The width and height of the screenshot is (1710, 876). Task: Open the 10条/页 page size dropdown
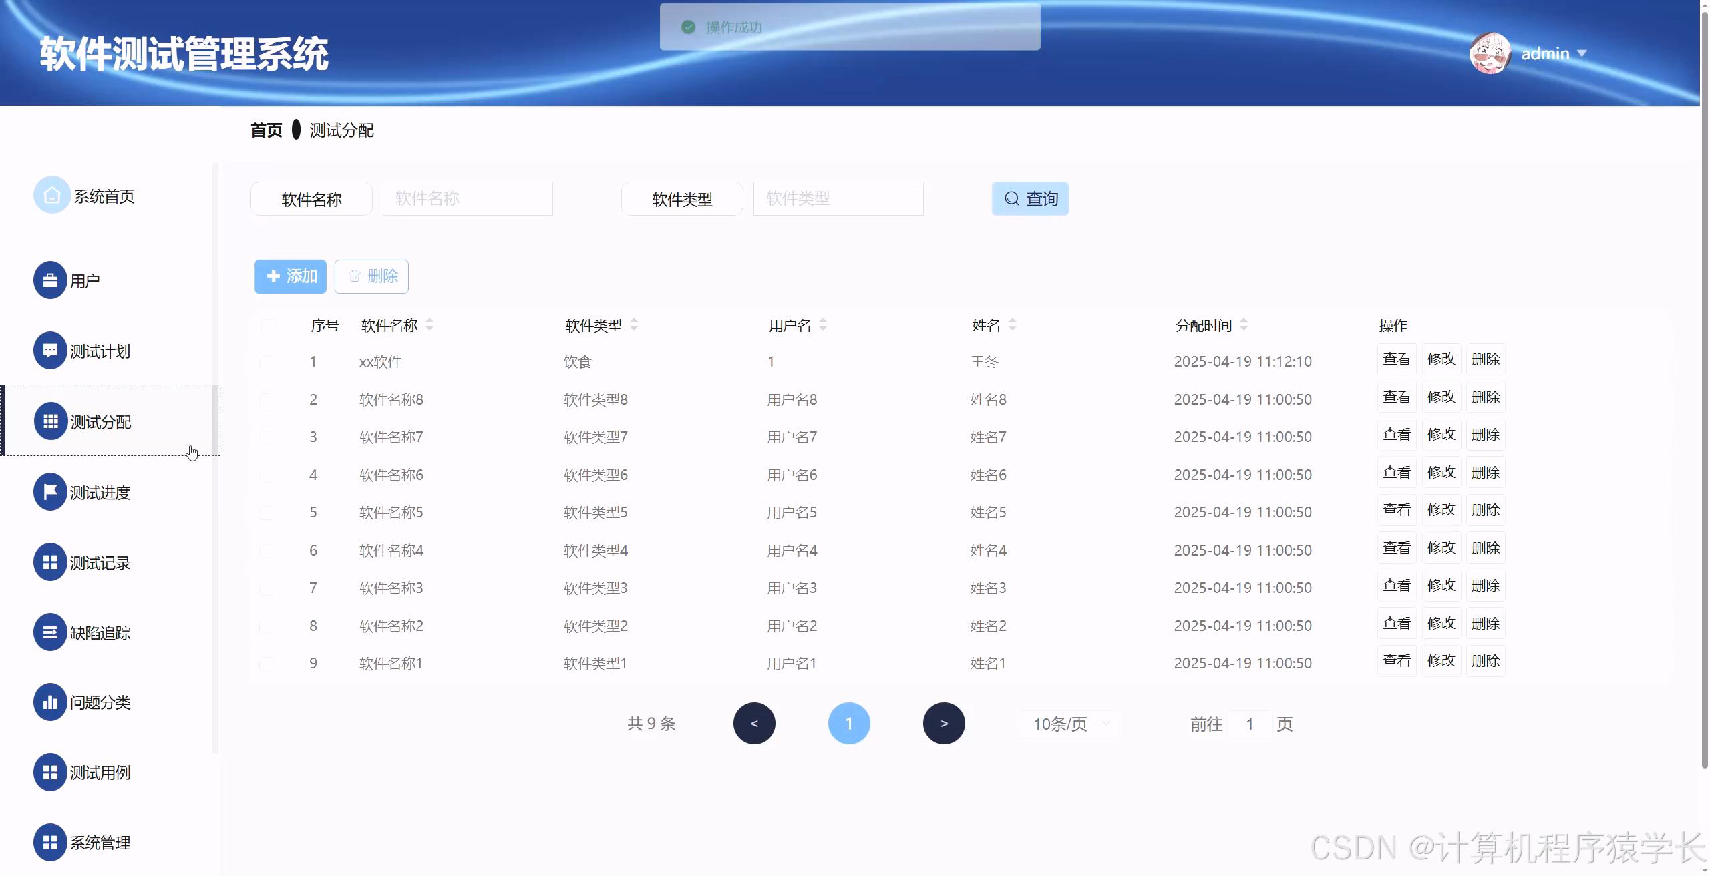1067,724
